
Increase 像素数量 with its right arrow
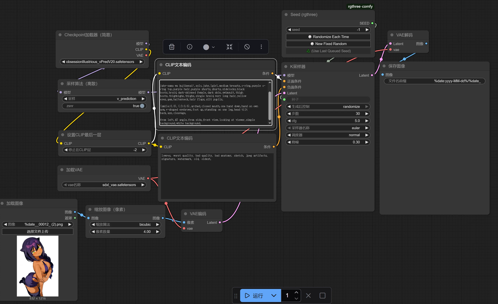tap(157, 232)
